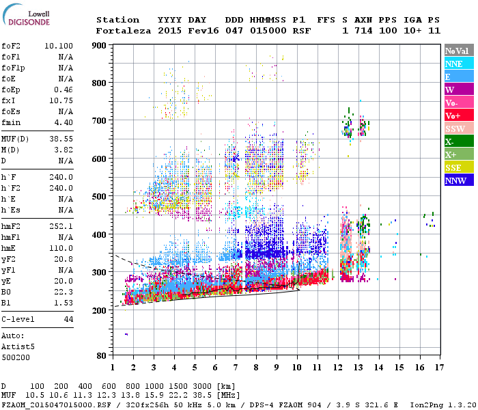
Task: Click the 500200 code under Artist5
Action: tap(16, 357)
